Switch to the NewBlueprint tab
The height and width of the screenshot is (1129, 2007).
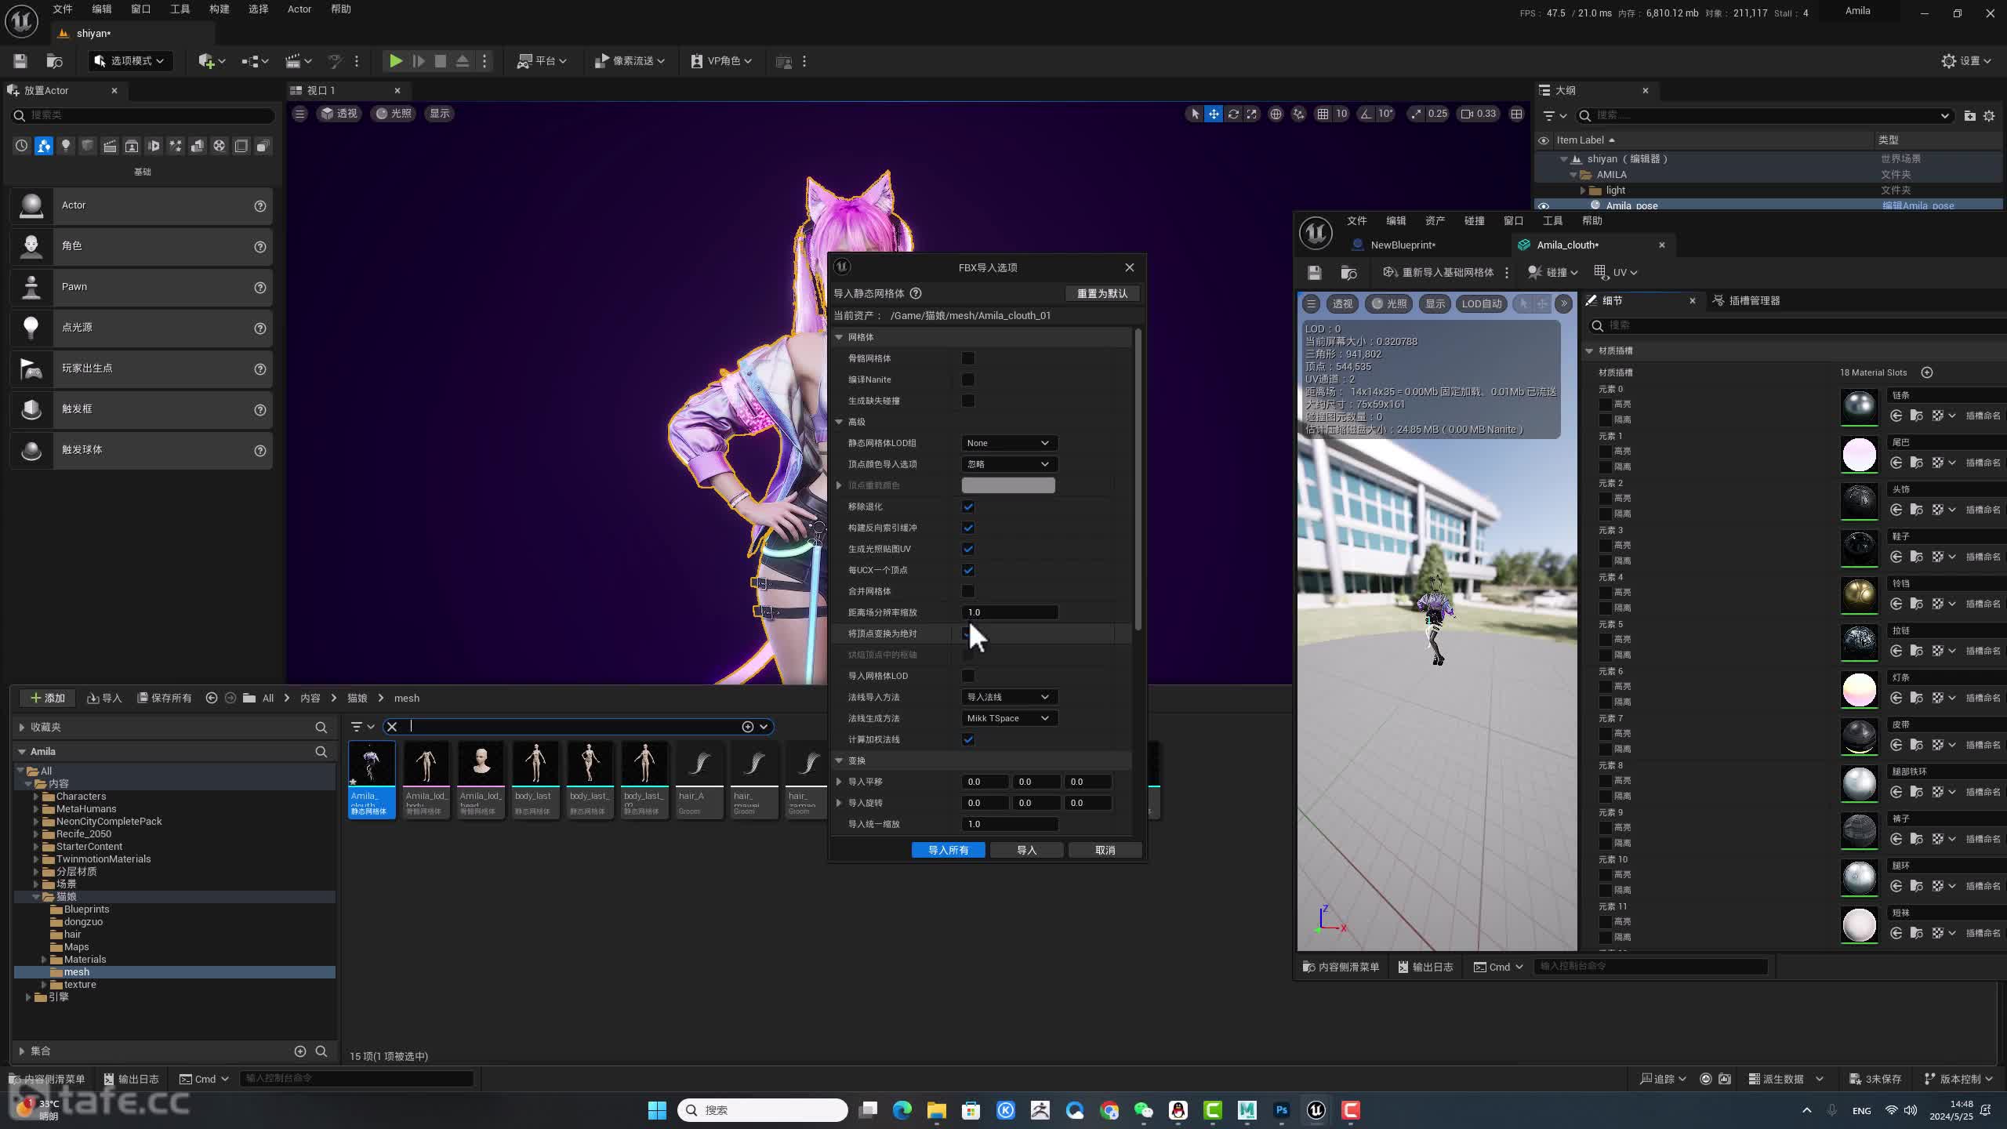tap(1403, 245)
